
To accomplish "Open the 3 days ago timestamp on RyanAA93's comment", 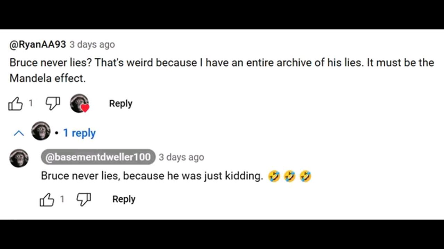I will (x=92, y=45).
